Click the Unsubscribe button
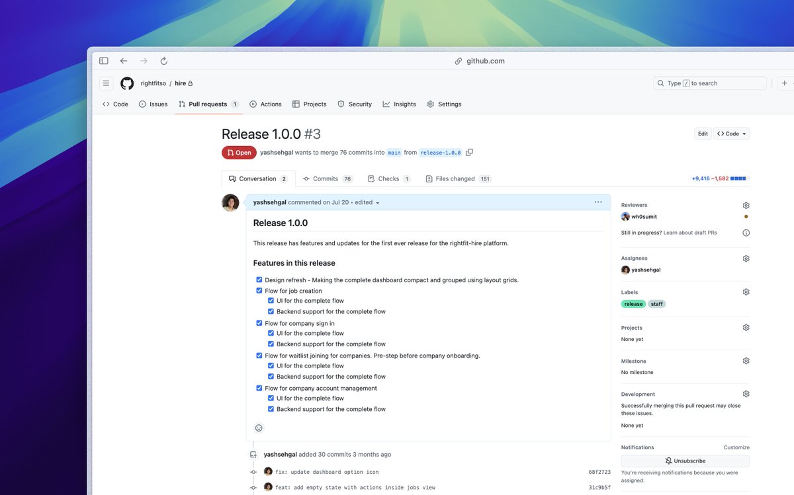Viewport: 794px width, 495px height. point(685,461)
